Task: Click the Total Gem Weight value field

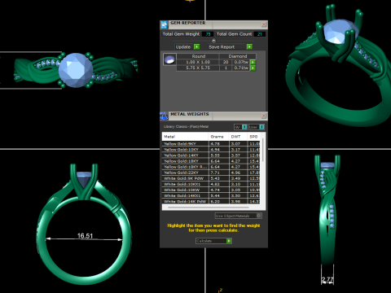Action: (x=208, y=34)
